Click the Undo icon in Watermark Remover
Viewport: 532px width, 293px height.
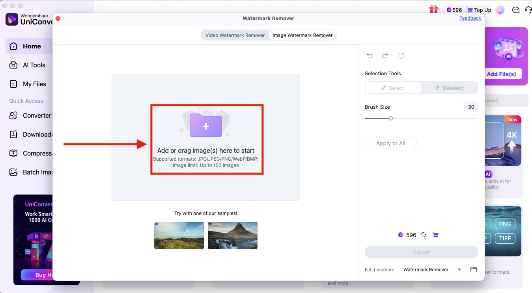coord(370,56)
